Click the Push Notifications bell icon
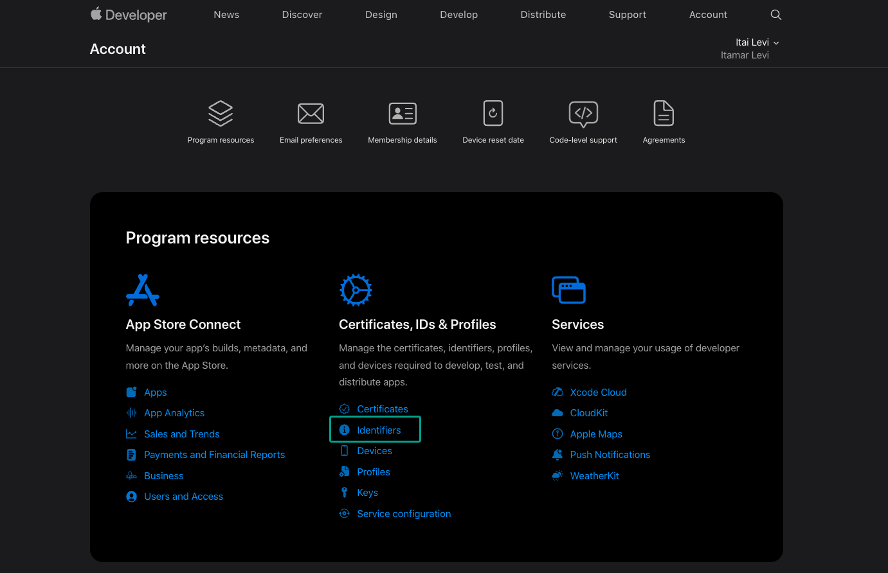888x573 pixels. pyautogui.click(x=557, y=455)
